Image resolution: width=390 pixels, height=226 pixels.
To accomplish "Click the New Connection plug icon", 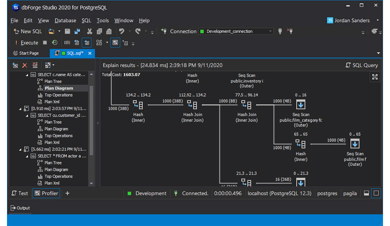I will click(x=164, y=31).
